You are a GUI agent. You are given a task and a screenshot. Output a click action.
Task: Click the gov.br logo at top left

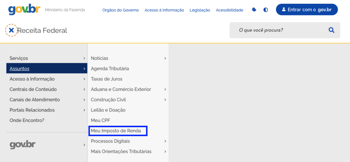[24, 10]
